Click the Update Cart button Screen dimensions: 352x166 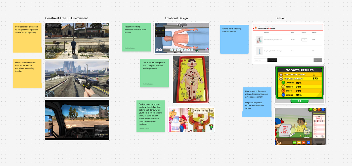coord(318,60)
